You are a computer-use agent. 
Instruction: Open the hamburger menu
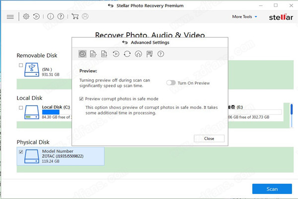coord(10,16)
